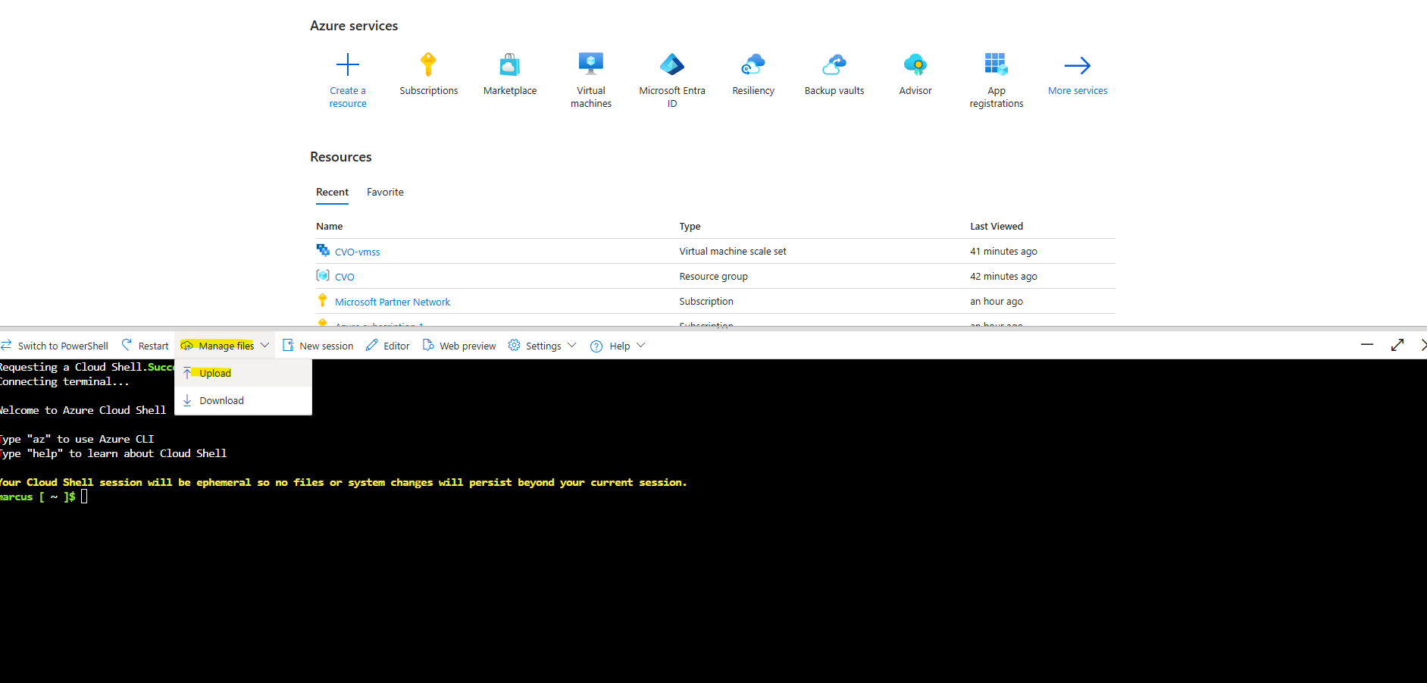Viewport: 1427px width, 683px height.
Task: Open the Resiliency cloud icon
Action: 753,64
